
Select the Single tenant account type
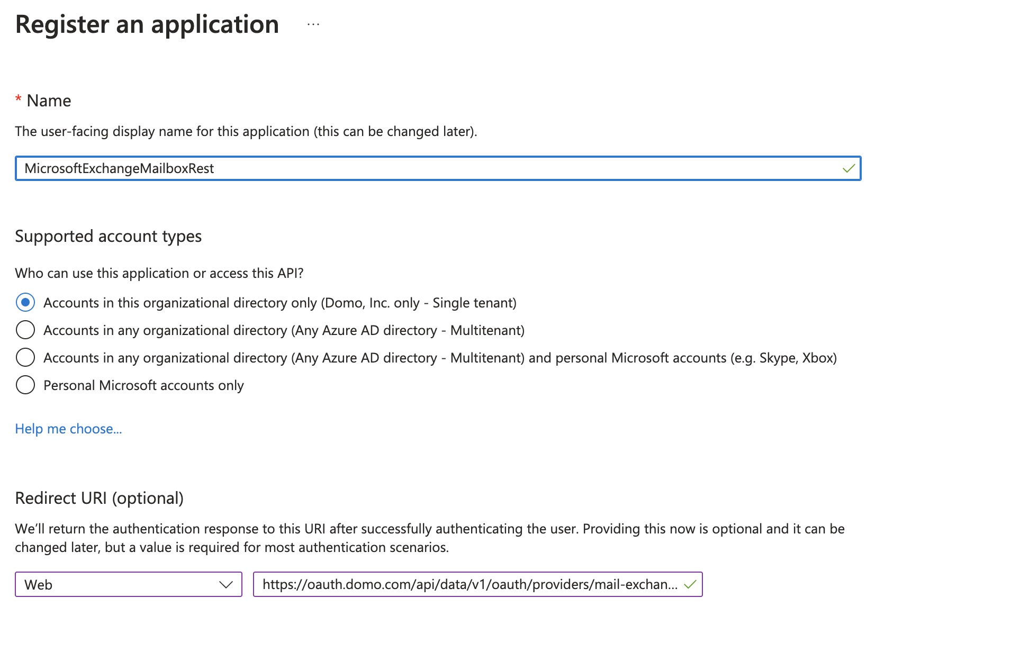click(25, 303)
